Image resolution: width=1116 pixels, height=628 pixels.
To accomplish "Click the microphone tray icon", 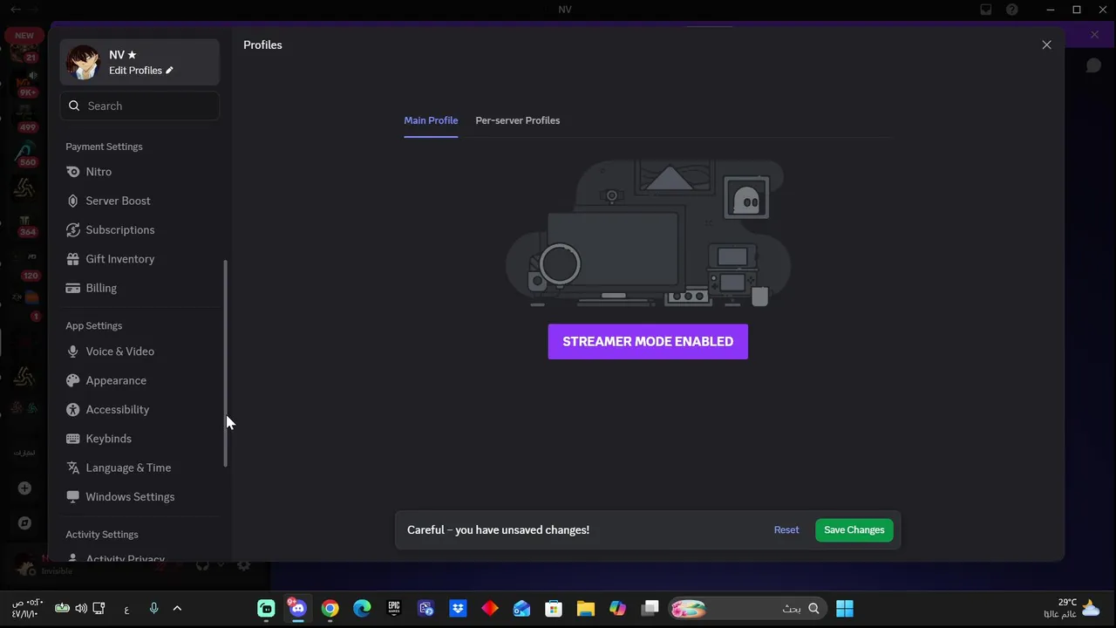I will [153, 608].
